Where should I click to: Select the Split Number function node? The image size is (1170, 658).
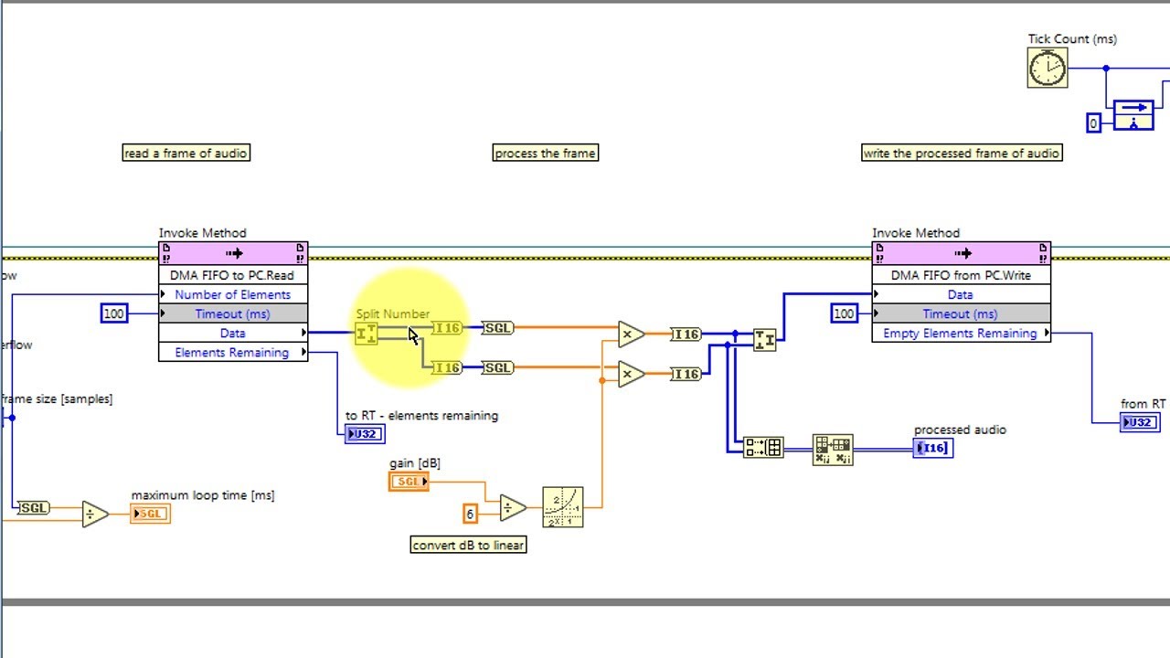366,334
